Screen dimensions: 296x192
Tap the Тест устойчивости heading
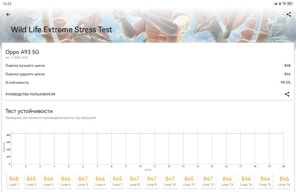pyautogui.click(x=29, y=111)
